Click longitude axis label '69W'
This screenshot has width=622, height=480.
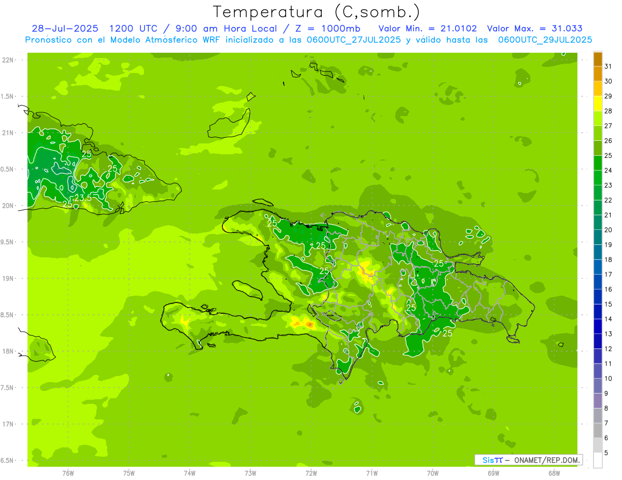(493, 473)
